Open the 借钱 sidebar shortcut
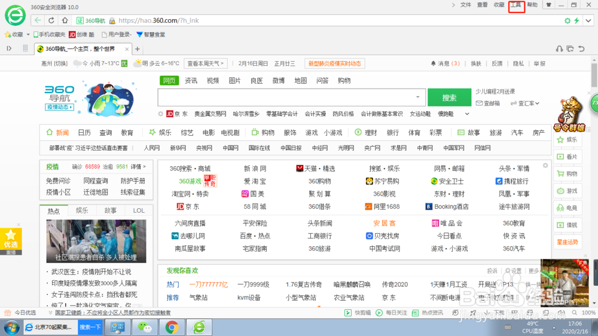This screenshot has height=336, width=598. point(567,225)
